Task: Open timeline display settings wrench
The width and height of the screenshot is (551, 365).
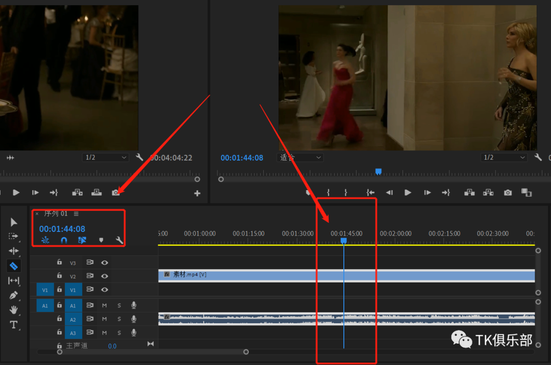Action: (x=119, y=240)
